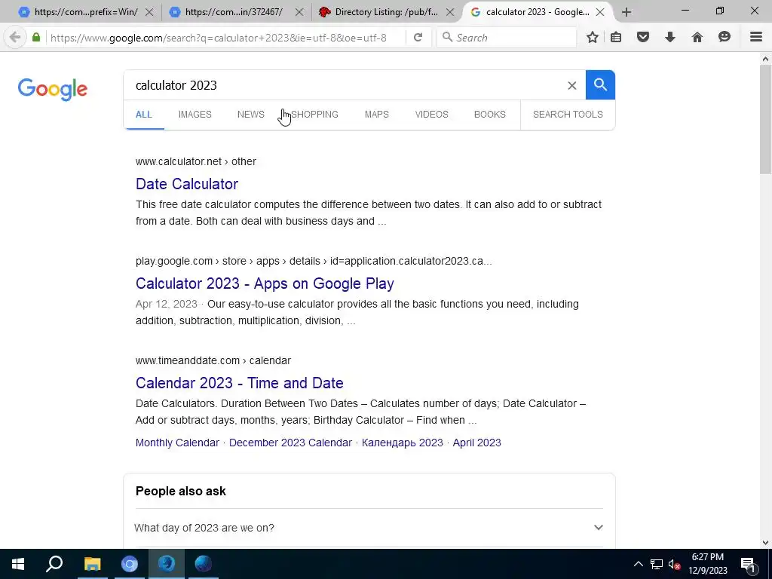The height and width of the screenshot is (579, 772).
Task: Open the Календарь 2023 sitelink
Action: 403,443
